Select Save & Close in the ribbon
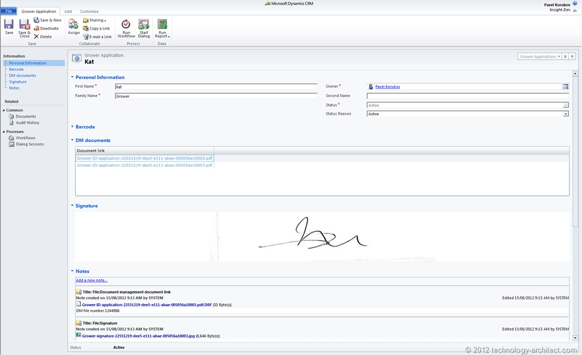Viewport: 582px width, 355px height. tap(24, 26)
